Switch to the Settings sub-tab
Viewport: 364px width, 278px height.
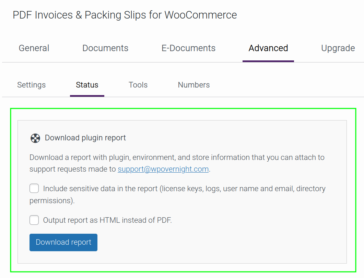(31, 85)
